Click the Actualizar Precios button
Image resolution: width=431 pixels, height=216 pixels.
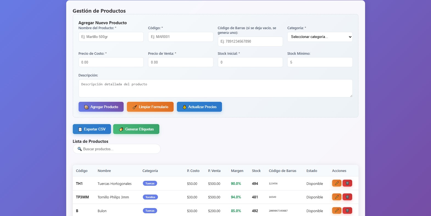199,107
